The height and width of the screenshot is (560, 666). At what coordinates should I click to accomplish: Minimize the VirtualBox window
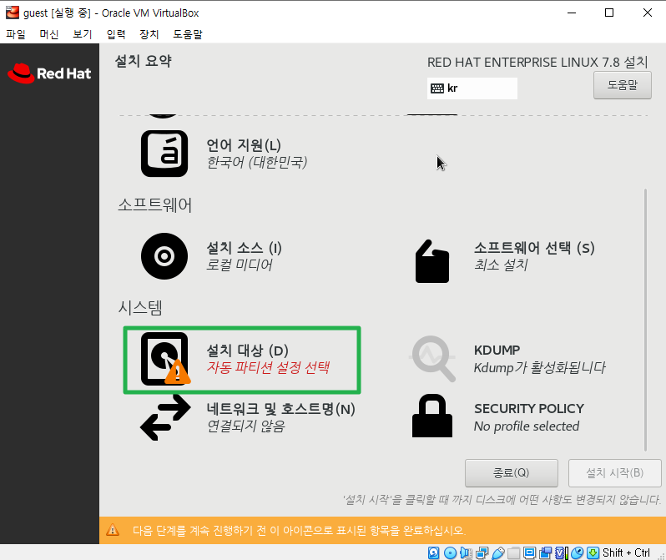click(572, 13)
